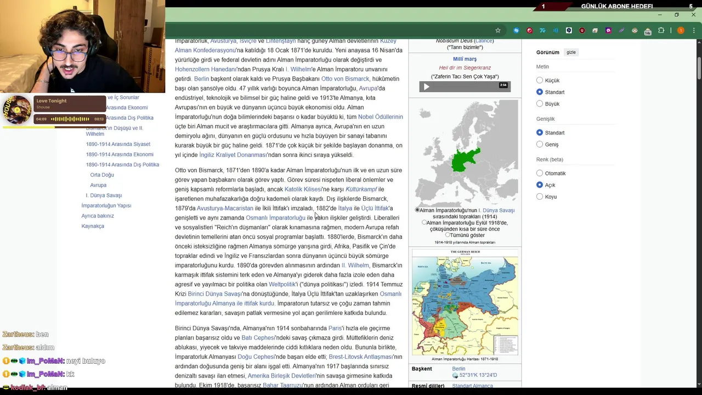Go to Orta Doğu in contents
Viewport: 702px width, 395px height.
(102, 175)
